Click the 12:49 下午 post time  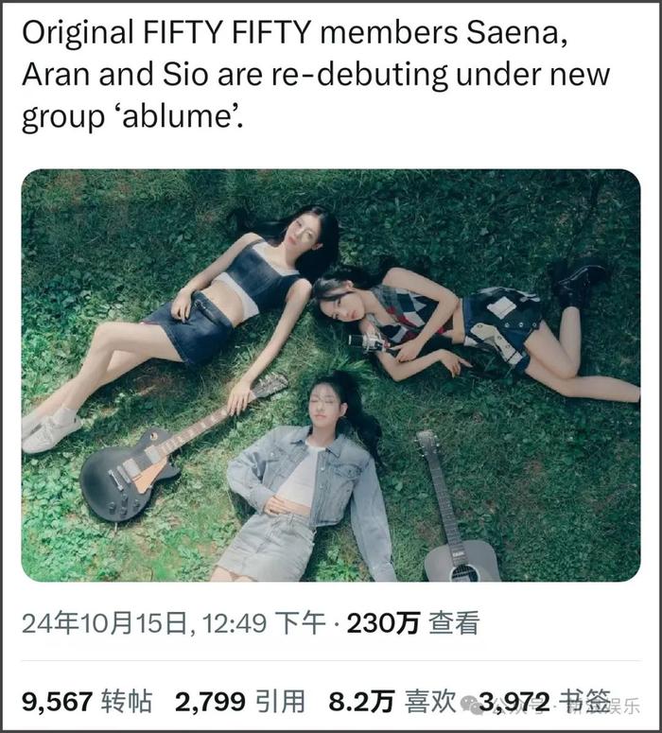264,623
